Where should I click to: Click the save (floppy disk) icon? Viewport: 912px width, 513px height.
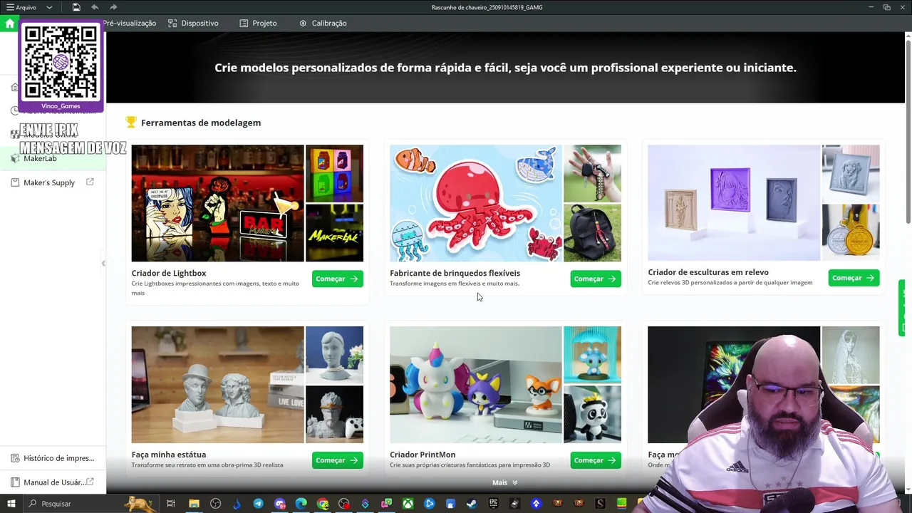click(x=76, y=7)
